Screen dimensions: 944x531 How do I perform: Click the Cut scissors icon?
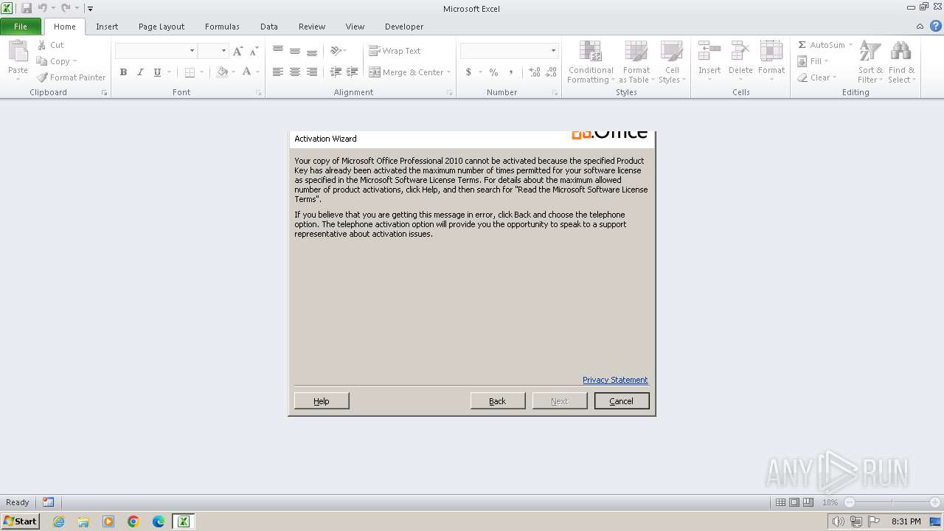point(42,45)
